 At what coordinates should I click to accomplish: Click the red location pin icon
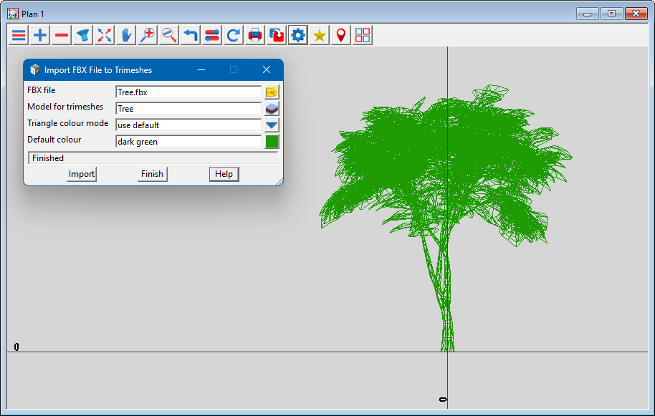[341, 35]
